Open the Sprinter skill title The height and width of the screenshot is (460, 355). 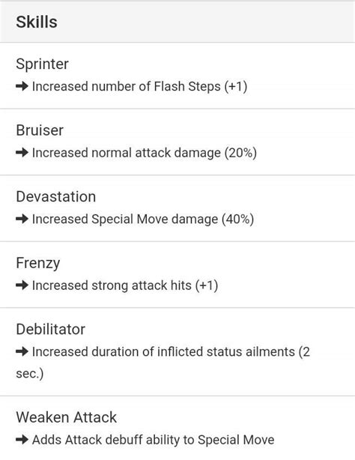click(42, 64)
